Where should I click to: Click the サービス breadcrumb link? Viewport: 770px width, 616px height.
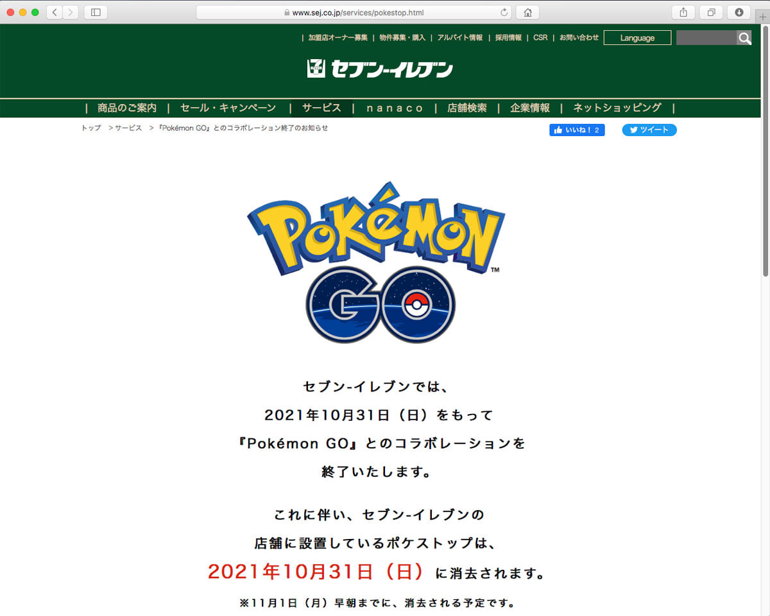pyautogui.click(x=128, y=128)
